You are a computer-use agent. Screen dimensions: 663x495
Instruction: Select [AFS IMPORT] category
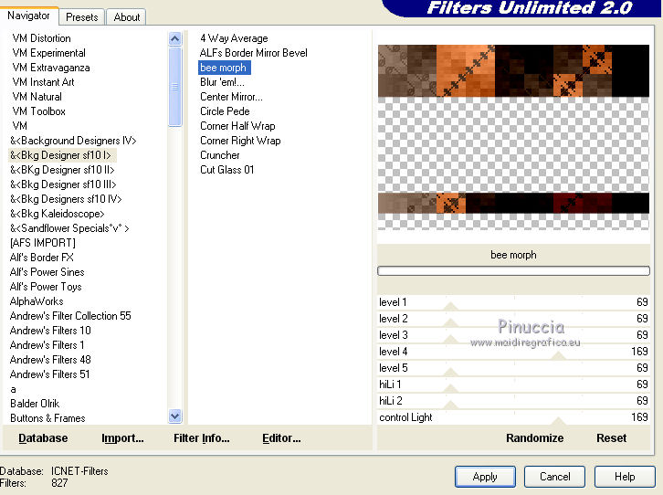[43, 243]
